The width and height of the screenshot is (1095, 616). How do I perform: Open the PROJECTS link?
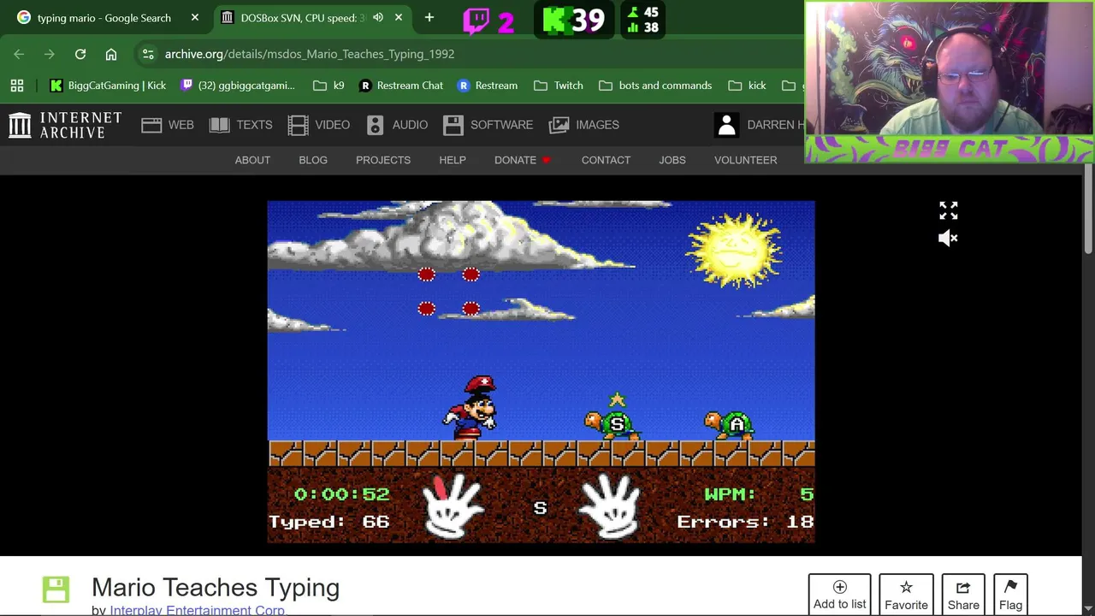[383, 160]
